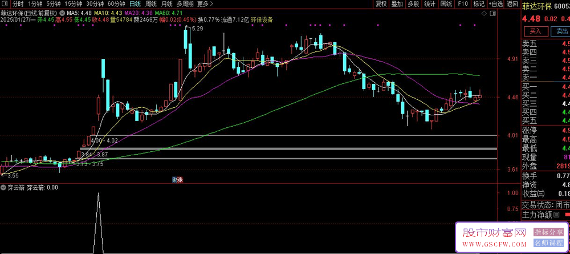Viewport: 570px width, 254px height.
Task: Open the 画线 drawing tools
Action: (446, 4)
